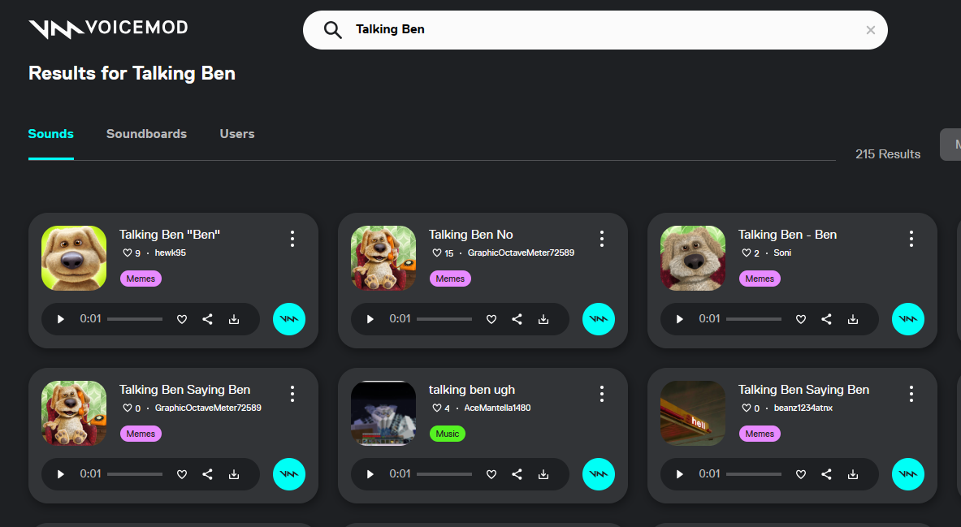Expand more options for Talking Ben No
The width and height of the screenshot is (961, 527).
coord(602,239)
